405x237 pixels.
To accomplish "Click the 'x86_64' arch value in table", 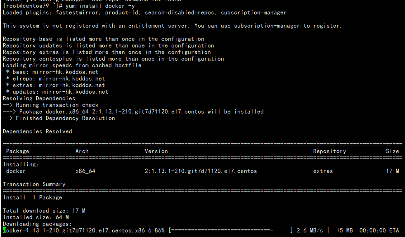I will pos(85,171).
